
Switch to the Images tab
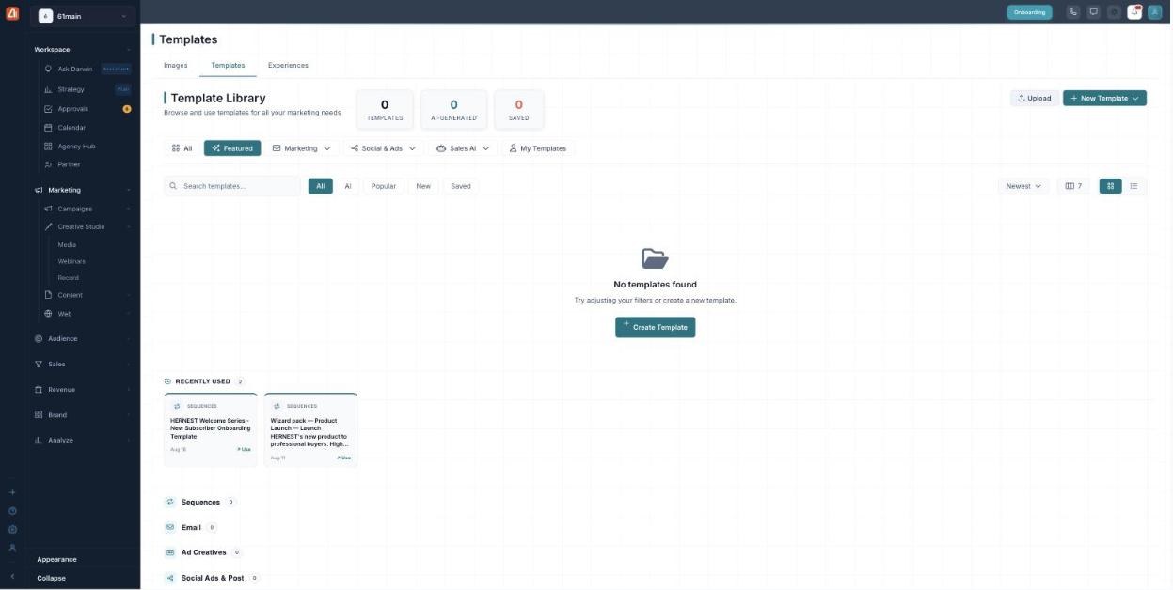[176, 65]
